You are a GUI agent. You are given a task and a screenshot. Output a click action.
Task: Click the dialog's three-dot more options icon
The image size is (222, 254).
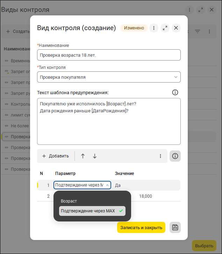(x=154, y=28)
